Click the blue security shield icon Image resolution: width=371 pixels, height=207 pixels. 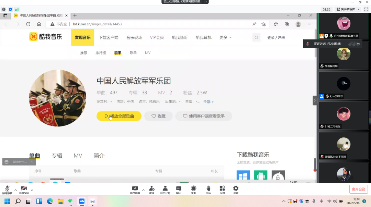click(x=10, y=10)
